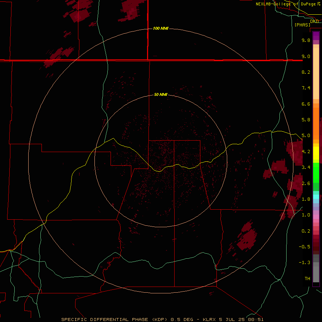Click the TH threshold label
The width and height of the screenshot is (322, 322).
[307, 279]
